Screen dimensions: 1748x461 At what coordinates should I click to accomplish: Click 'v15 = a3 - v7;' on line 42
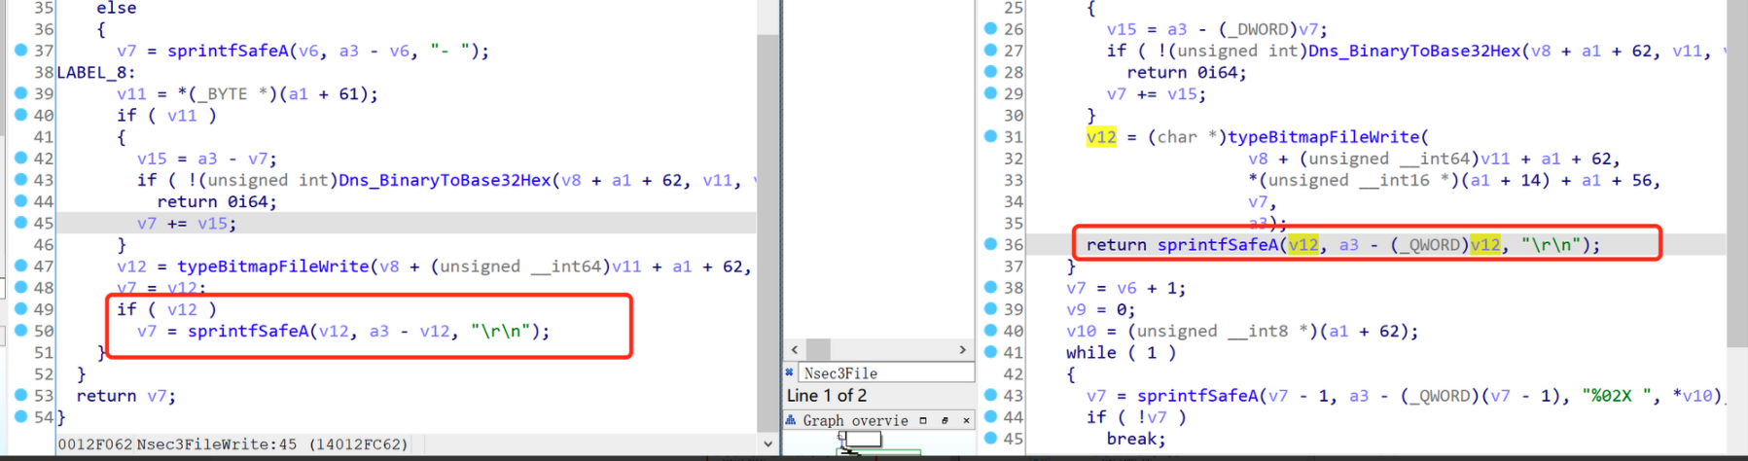[207, 159]
